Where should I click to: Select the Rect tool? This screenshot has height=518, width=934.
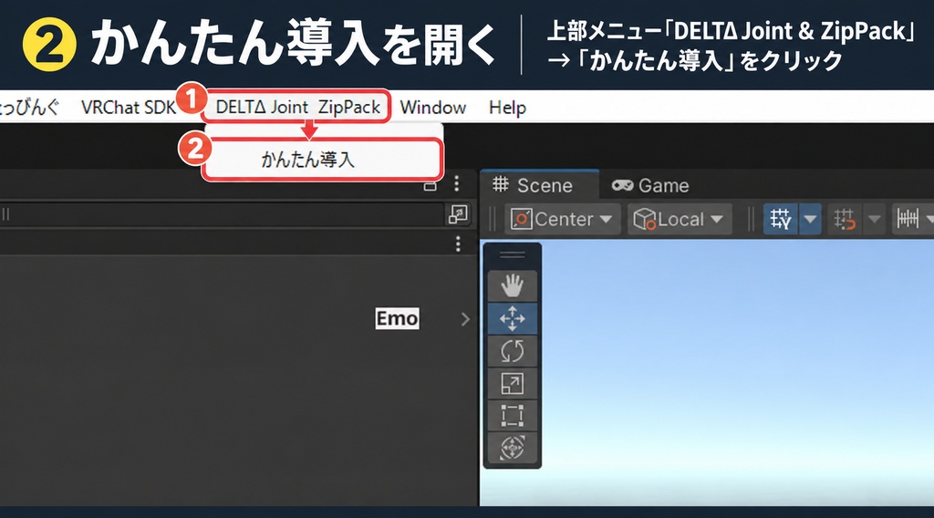pos(513,415)
